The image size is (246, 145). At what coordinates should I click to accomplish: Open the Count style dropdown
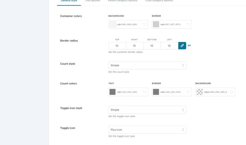point(147,65)
